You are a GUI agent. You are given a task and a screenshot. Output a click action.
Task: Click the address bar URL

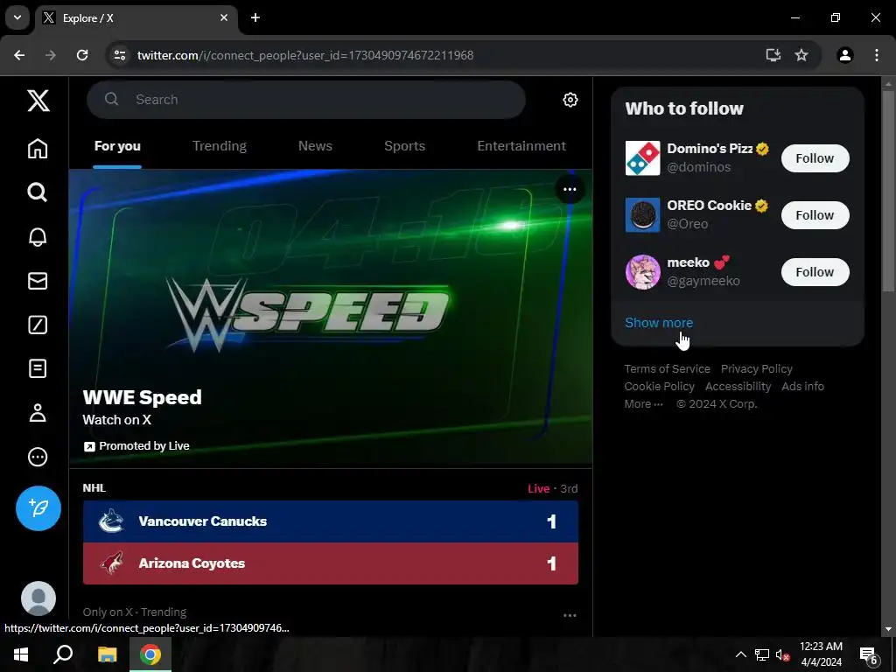[305, 55]
